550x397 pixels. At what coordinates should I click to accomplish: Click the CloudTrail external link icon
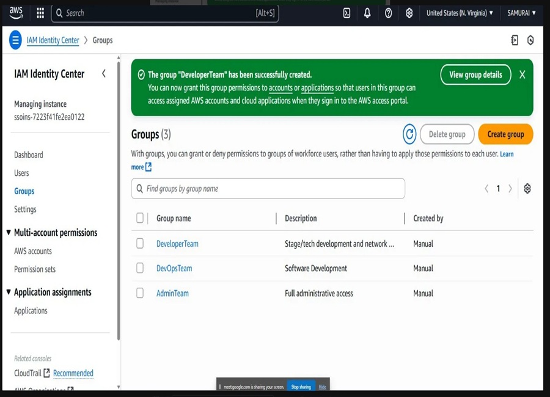point(46,373)
